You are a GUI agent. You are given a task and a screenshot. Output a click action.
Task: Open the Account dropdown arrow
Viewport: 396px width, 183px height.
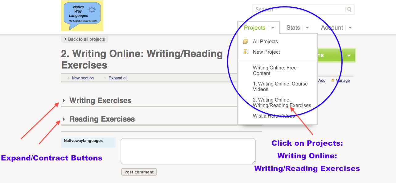click(350, 28)
